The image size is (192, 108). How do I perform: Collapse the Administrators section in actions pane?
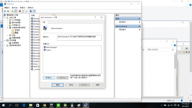(139, 26)
